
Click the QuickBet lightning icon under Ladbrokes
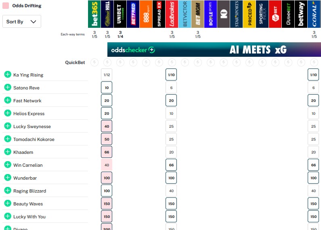pos(172,62)
